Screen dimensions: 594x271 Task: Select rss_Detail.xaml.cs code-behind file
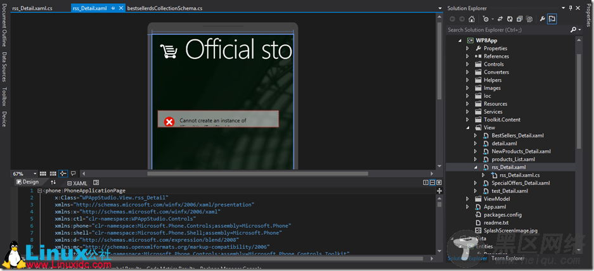coord(520,175)
